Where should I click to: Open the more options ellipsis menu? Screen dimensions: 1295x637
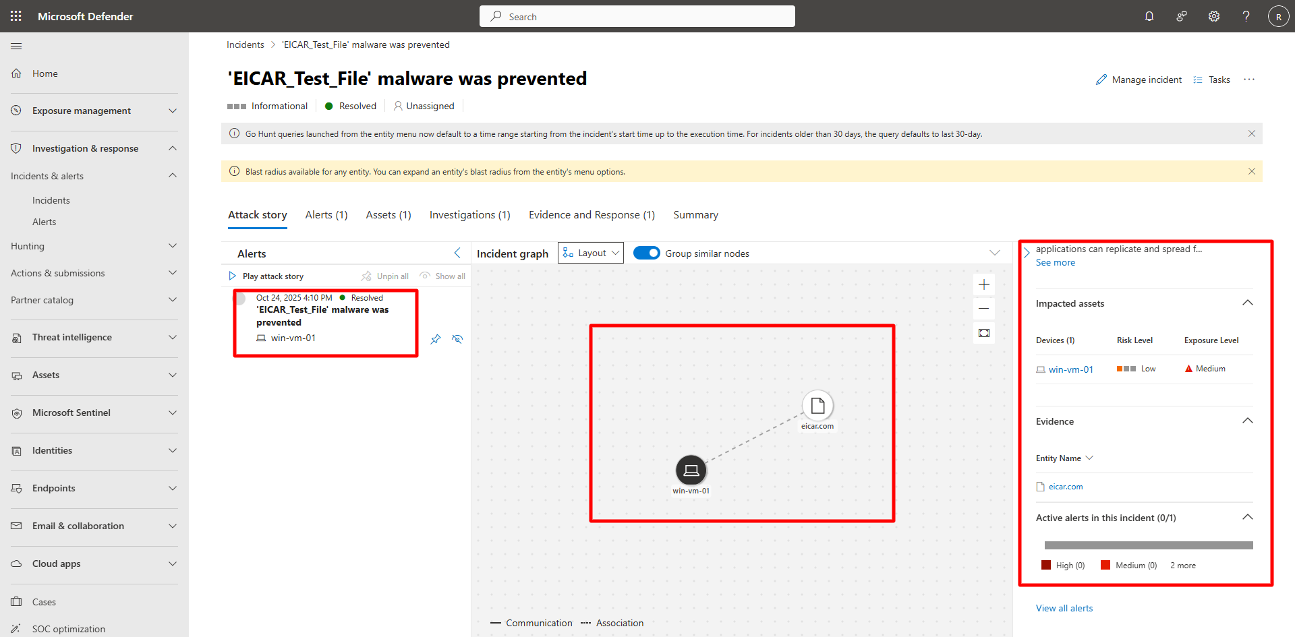pyautogui.click(x=1249, y=80)
